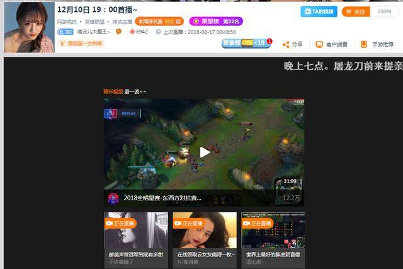Click the TA的视频 button

coord(319,11)
